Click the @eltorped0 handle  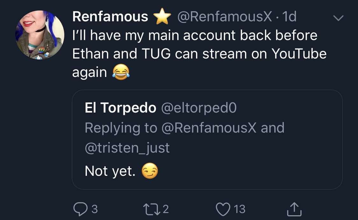click(199, 108)
